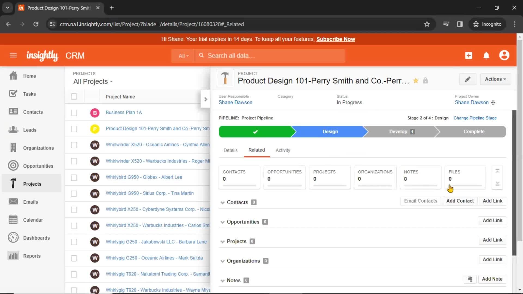Open the user profile avatar menu
Screen dimensions: 523x294
pyautogui.click(x=504, y=55)
